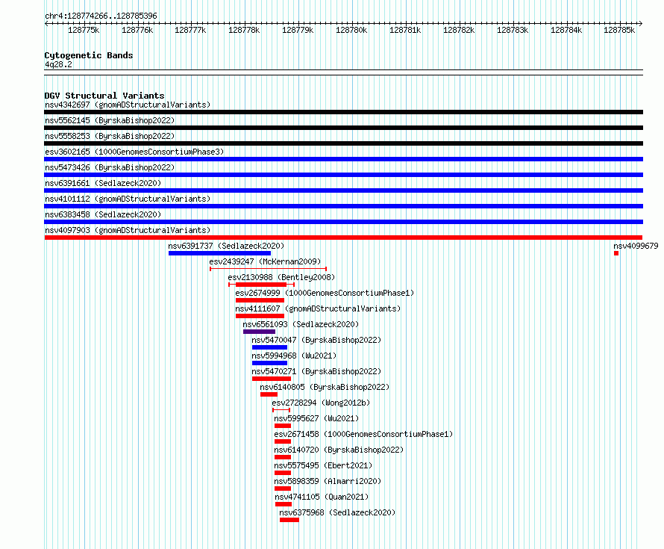Viewport: 664px width, 549px height.
Task: Open nsv5898359 (Almarri2020) label
Action: pyautogui.click(x=328, y=481)
